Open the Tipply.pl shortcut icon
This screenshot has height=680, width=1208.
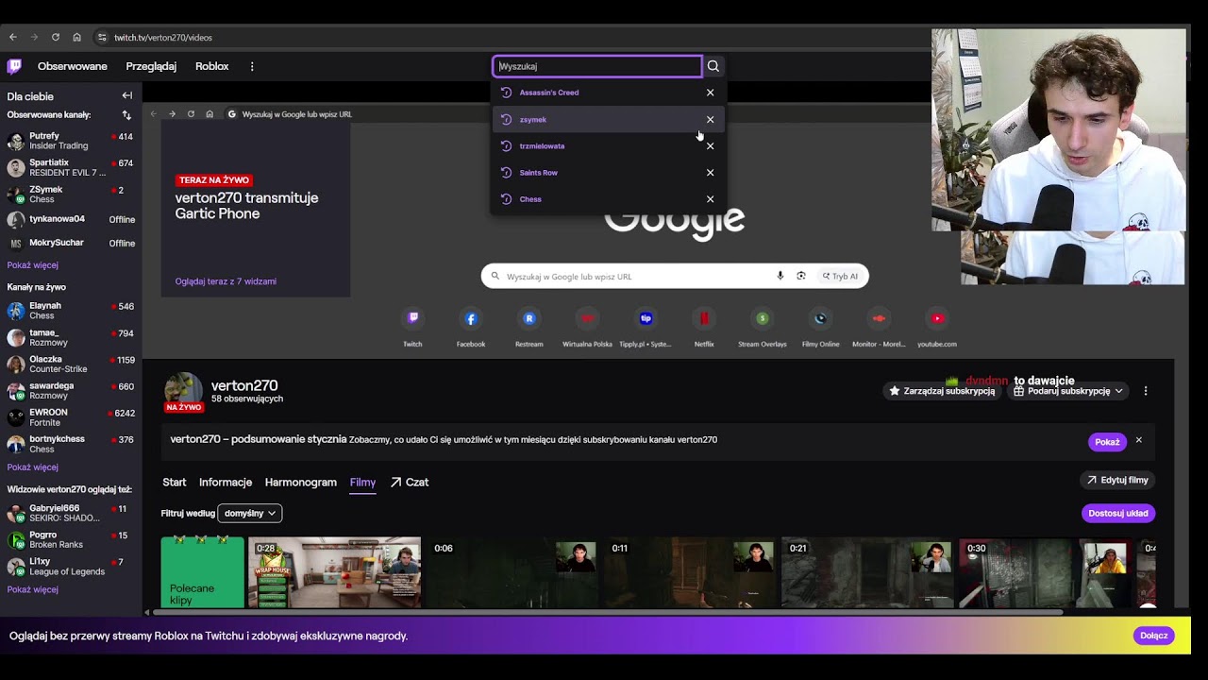pyautogui.click(x=646, y=319)
